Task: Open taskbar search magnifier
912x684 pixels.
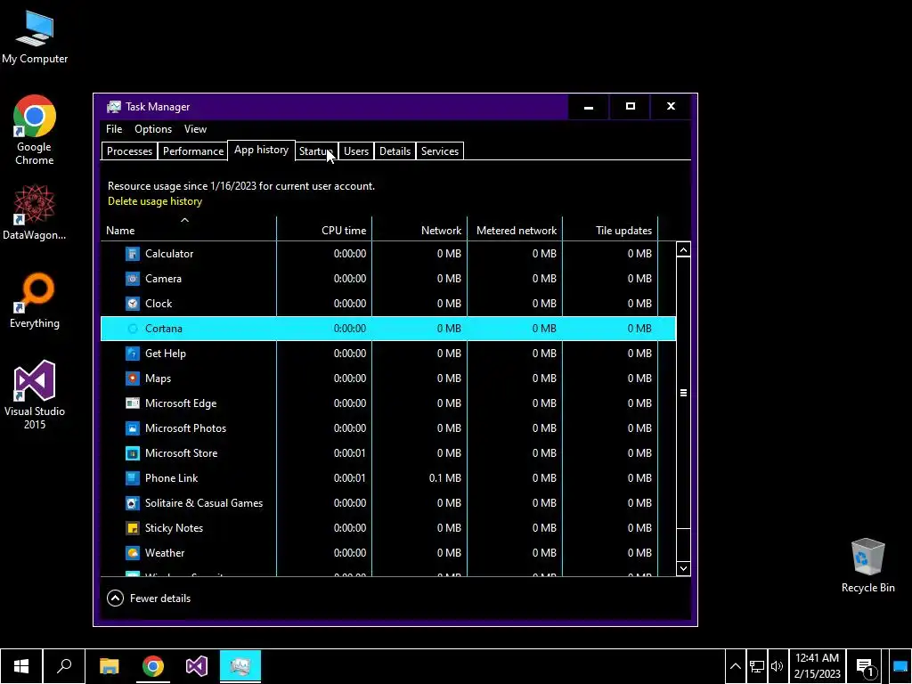Action: (x=64, y=666)
